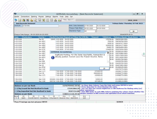Image resolution: width=157 pixels, height=119 pixels.
Task: Click the INIT toolbar icon
Action: coord(56,20)
